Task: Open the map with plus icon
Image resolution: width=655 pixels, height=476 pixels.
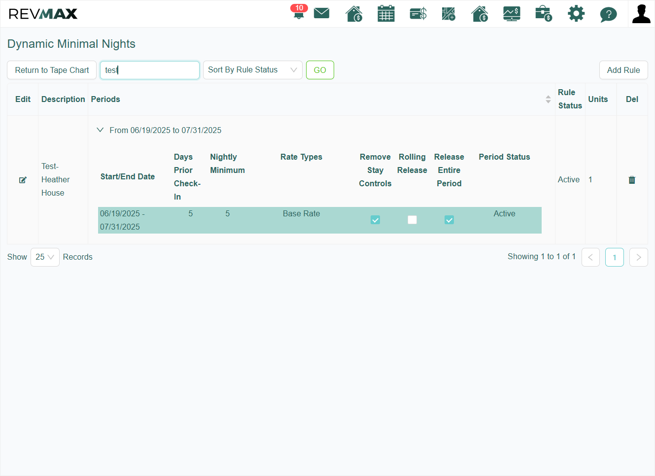Action: pos(448,13)
